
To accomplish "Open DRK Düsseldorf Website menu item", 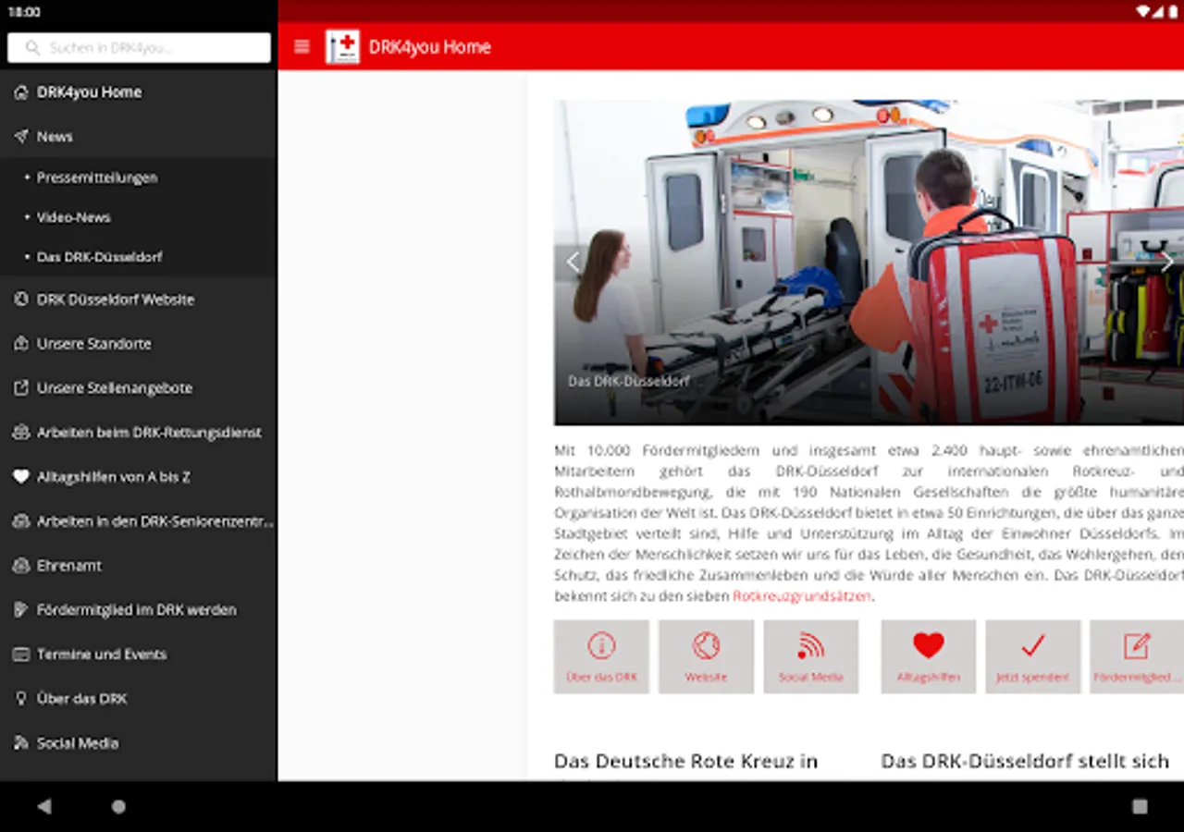I will point(139,300).
